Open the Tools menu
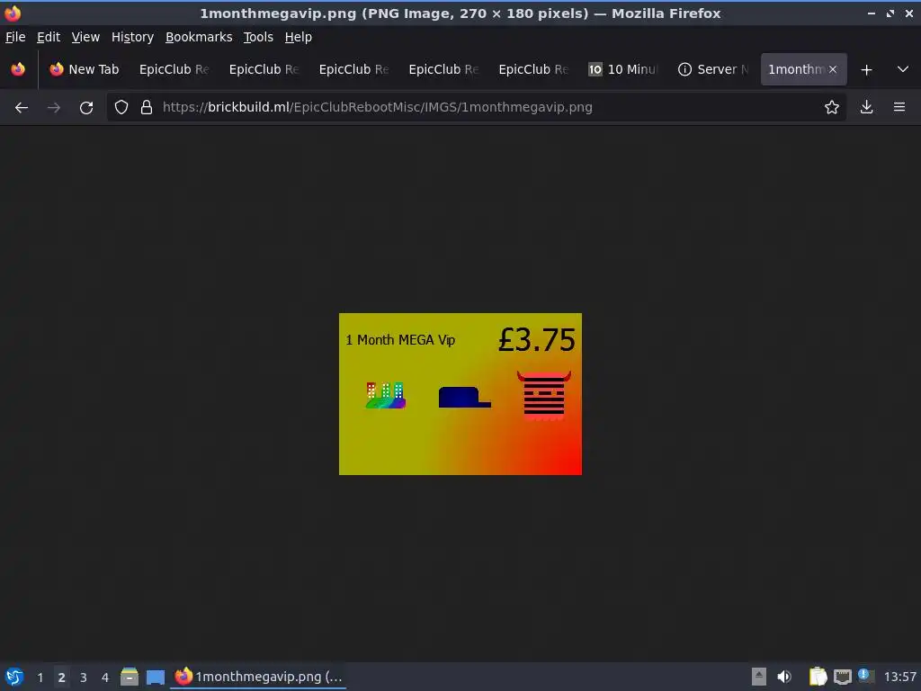Screen dimensions: 921x691 [258, 37]
